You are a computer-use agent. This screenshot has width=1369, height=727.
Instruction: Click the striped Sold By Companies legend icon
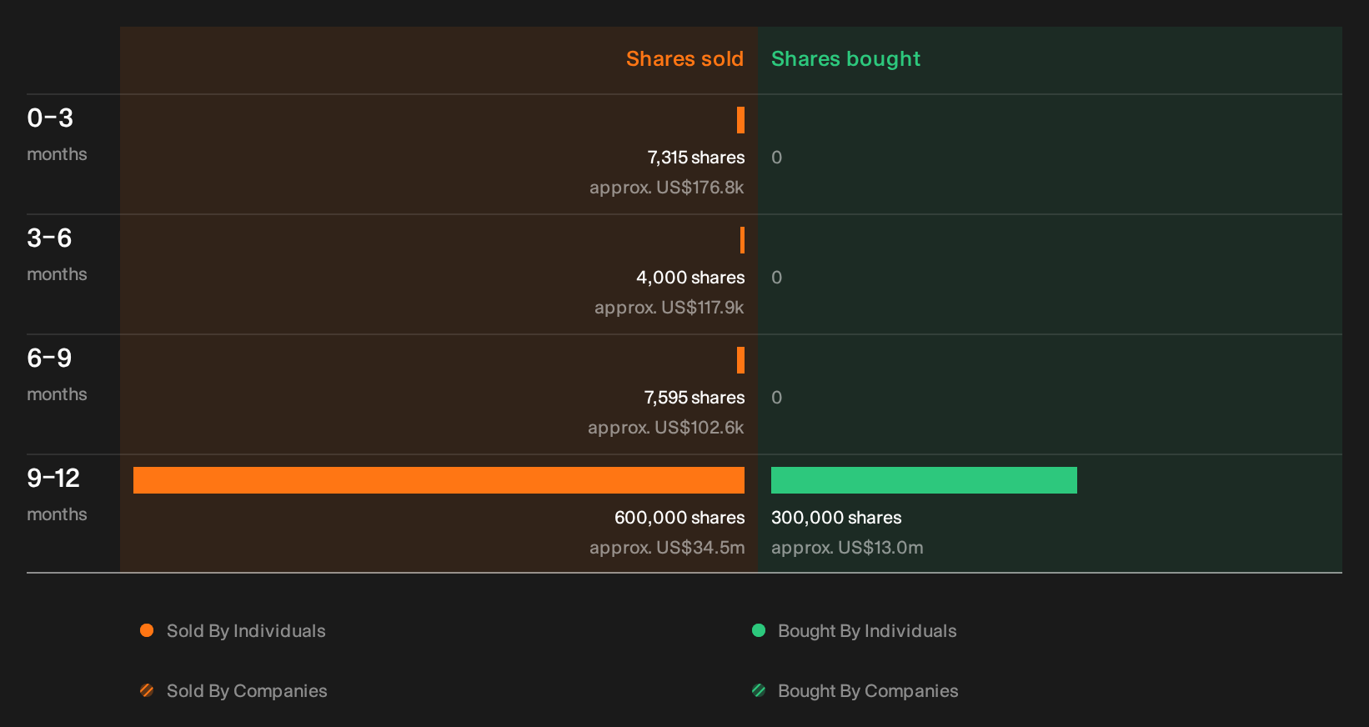tap(147, 690)
